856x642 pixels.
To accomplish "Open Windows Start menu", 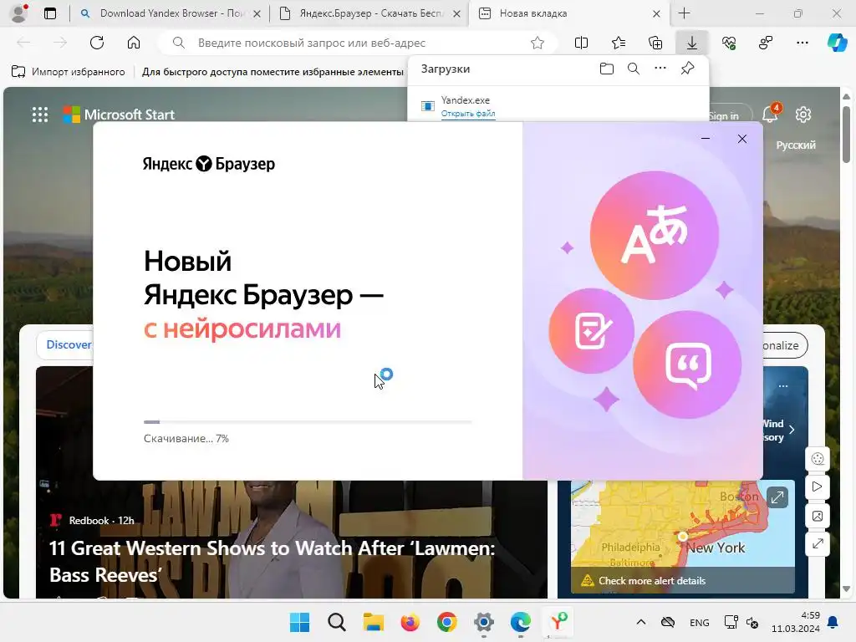I will pyautogui.click(x=299, y=622).
